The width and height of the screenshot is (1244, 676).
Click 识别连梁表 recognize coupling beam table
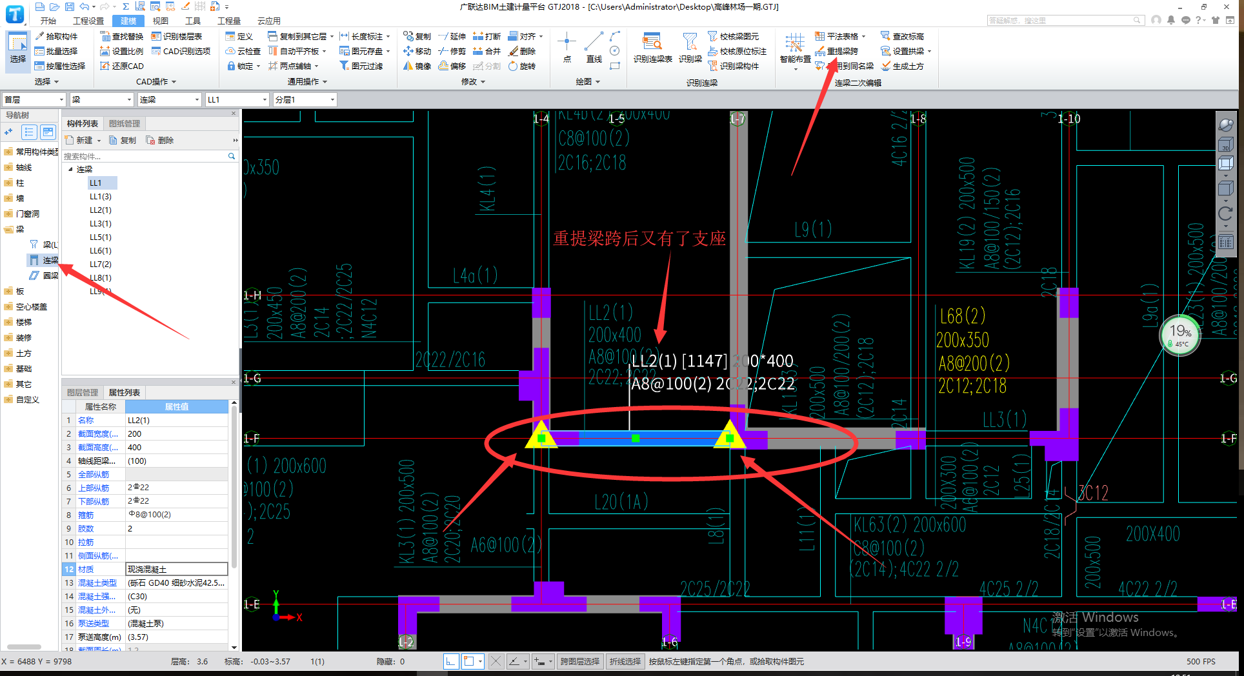point(652,48)
